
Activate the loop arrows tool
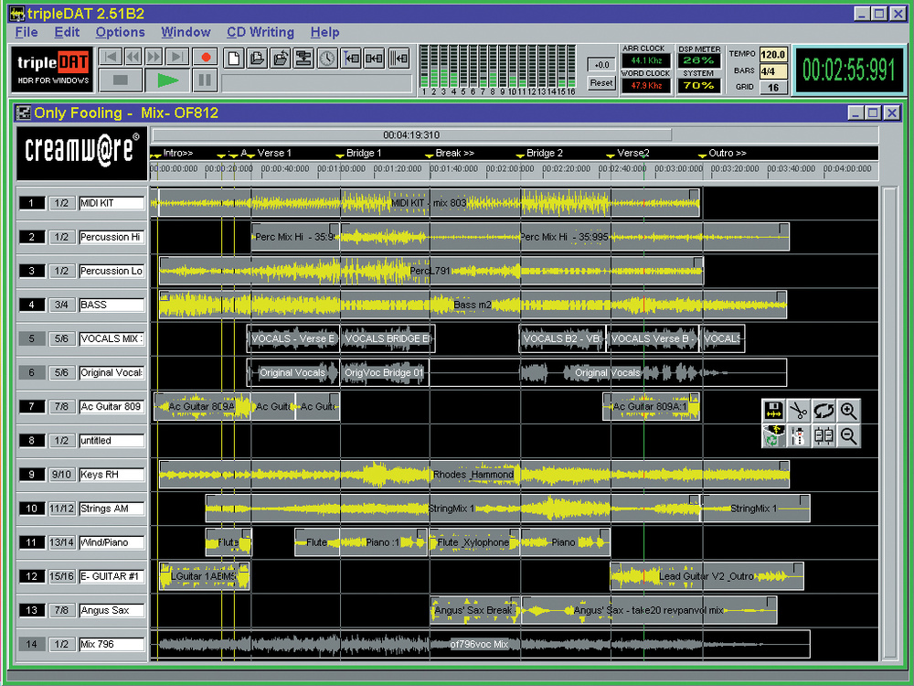[824, 412]
